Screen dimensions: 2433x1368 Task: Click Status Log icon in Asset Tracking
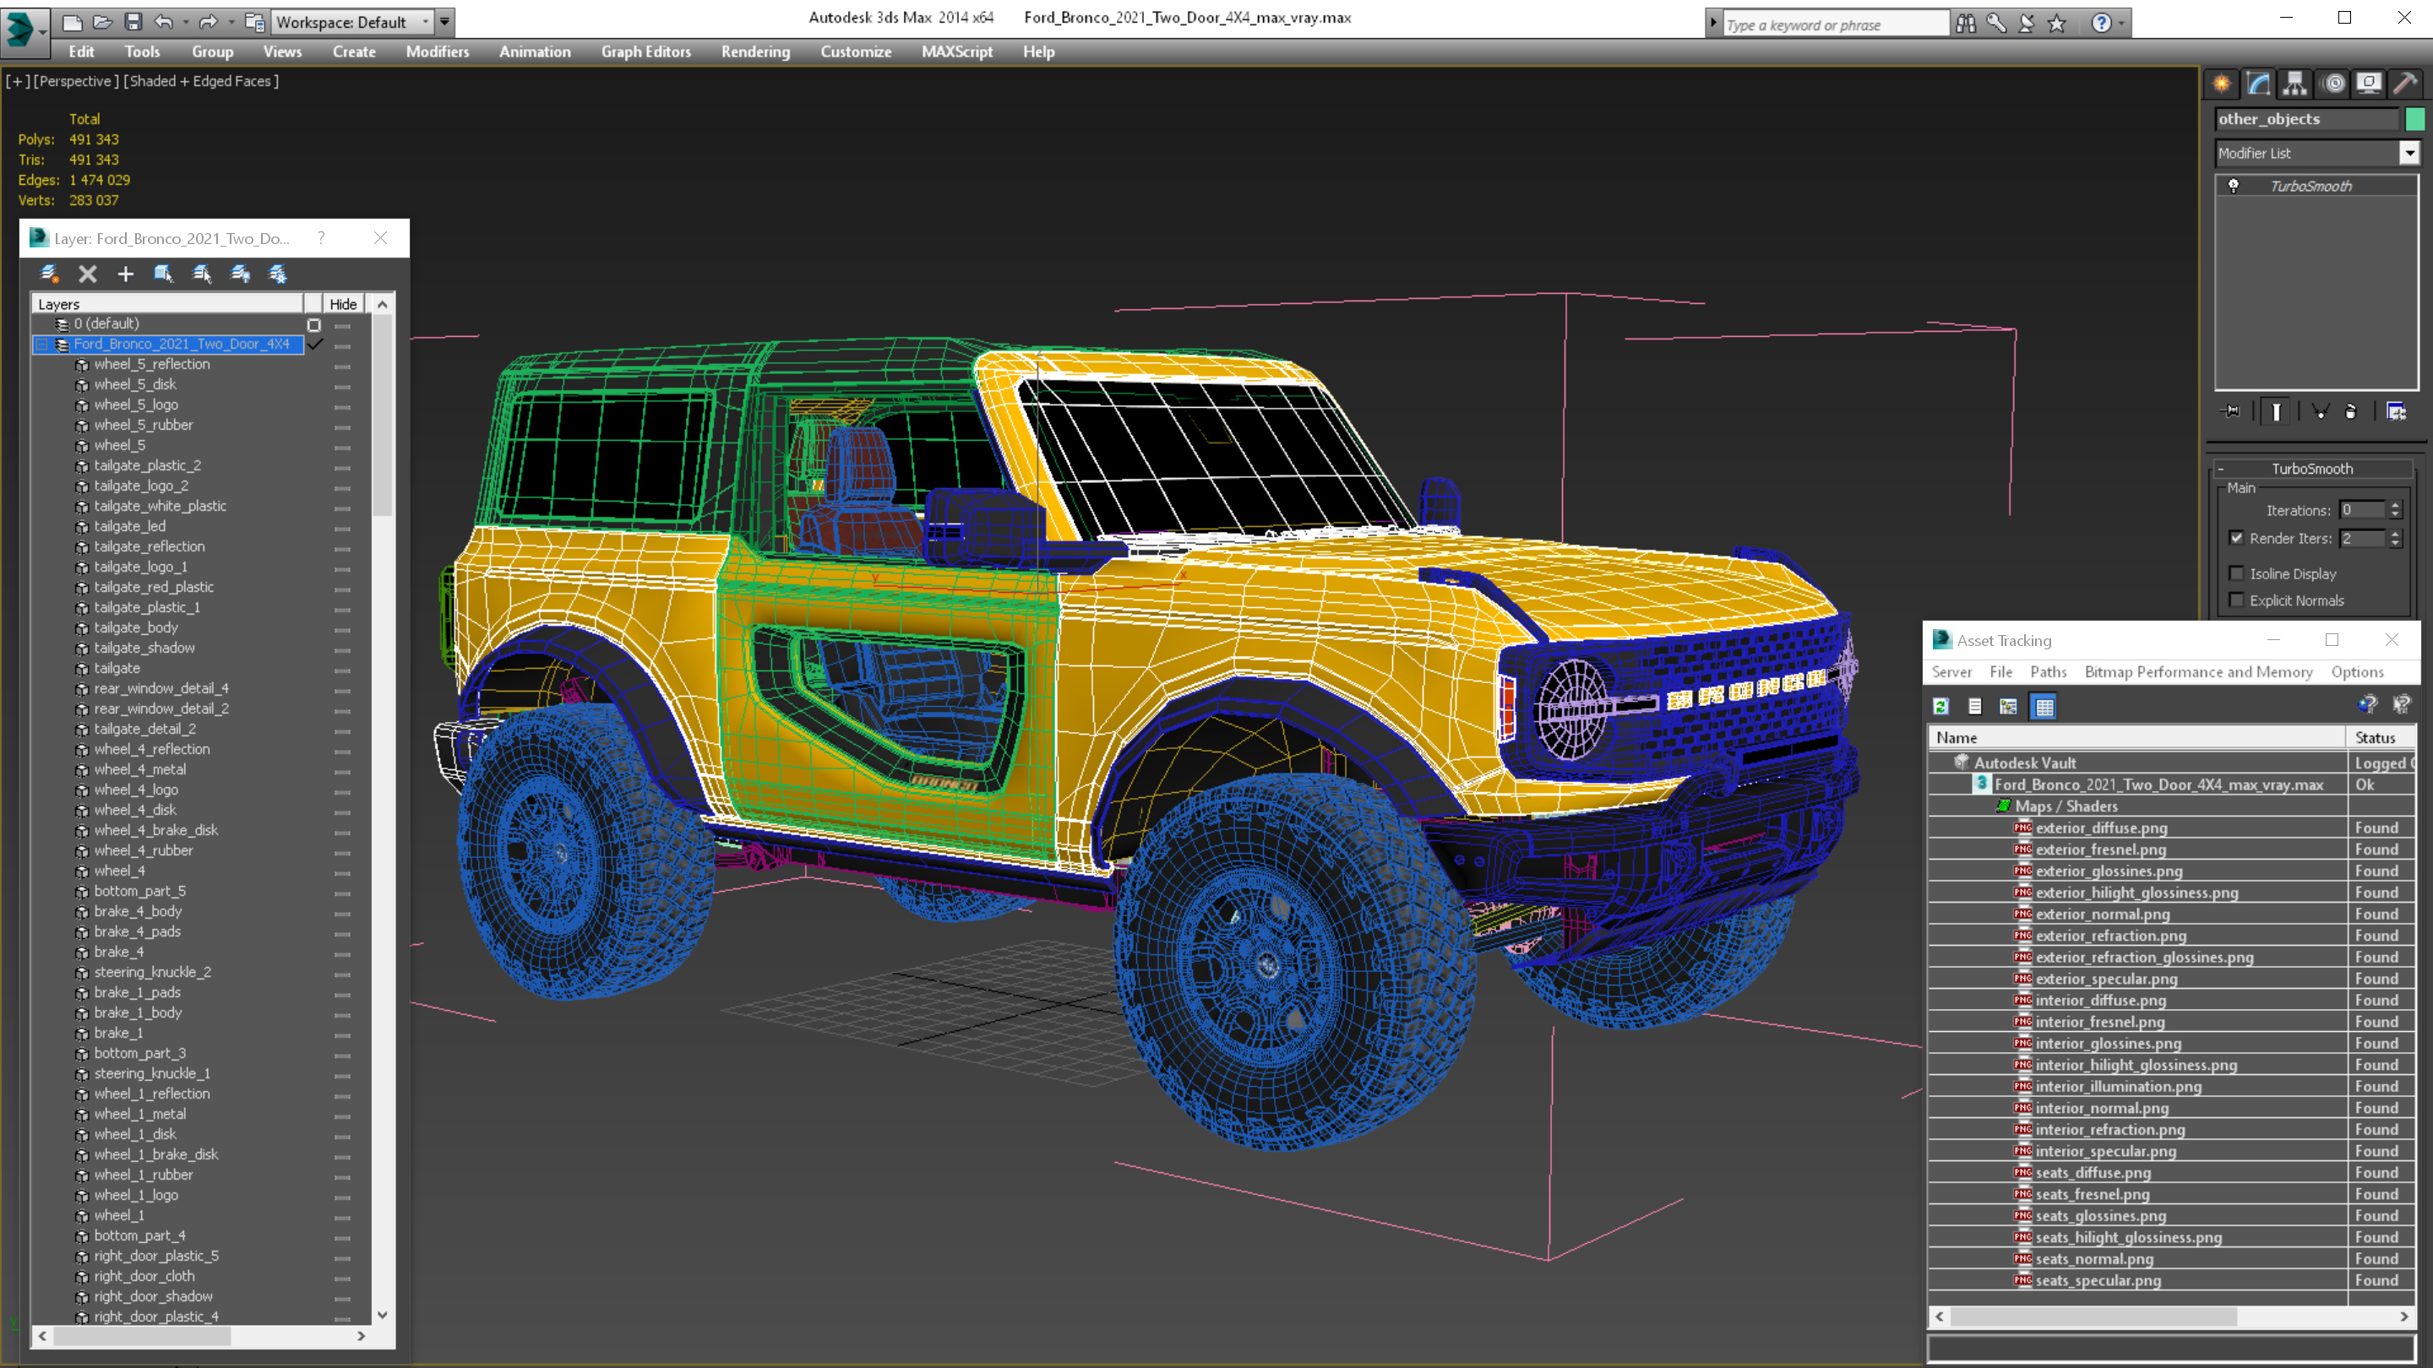[x=1975, y=706]
